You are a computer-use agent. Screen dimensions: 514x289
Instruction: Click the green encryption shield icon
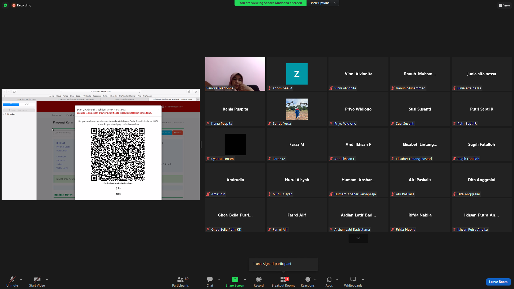tap(5, 5)
